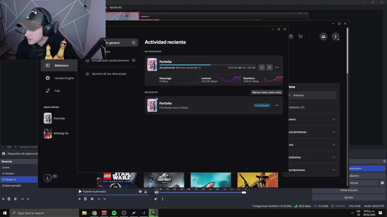Open scene filters in OBS scenes toolbar

click(x=15, y=199)
